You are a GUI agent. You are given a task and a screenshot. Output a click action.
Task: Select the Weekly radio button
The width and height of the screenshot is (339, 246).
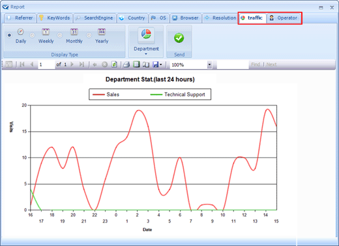(32, 35)
